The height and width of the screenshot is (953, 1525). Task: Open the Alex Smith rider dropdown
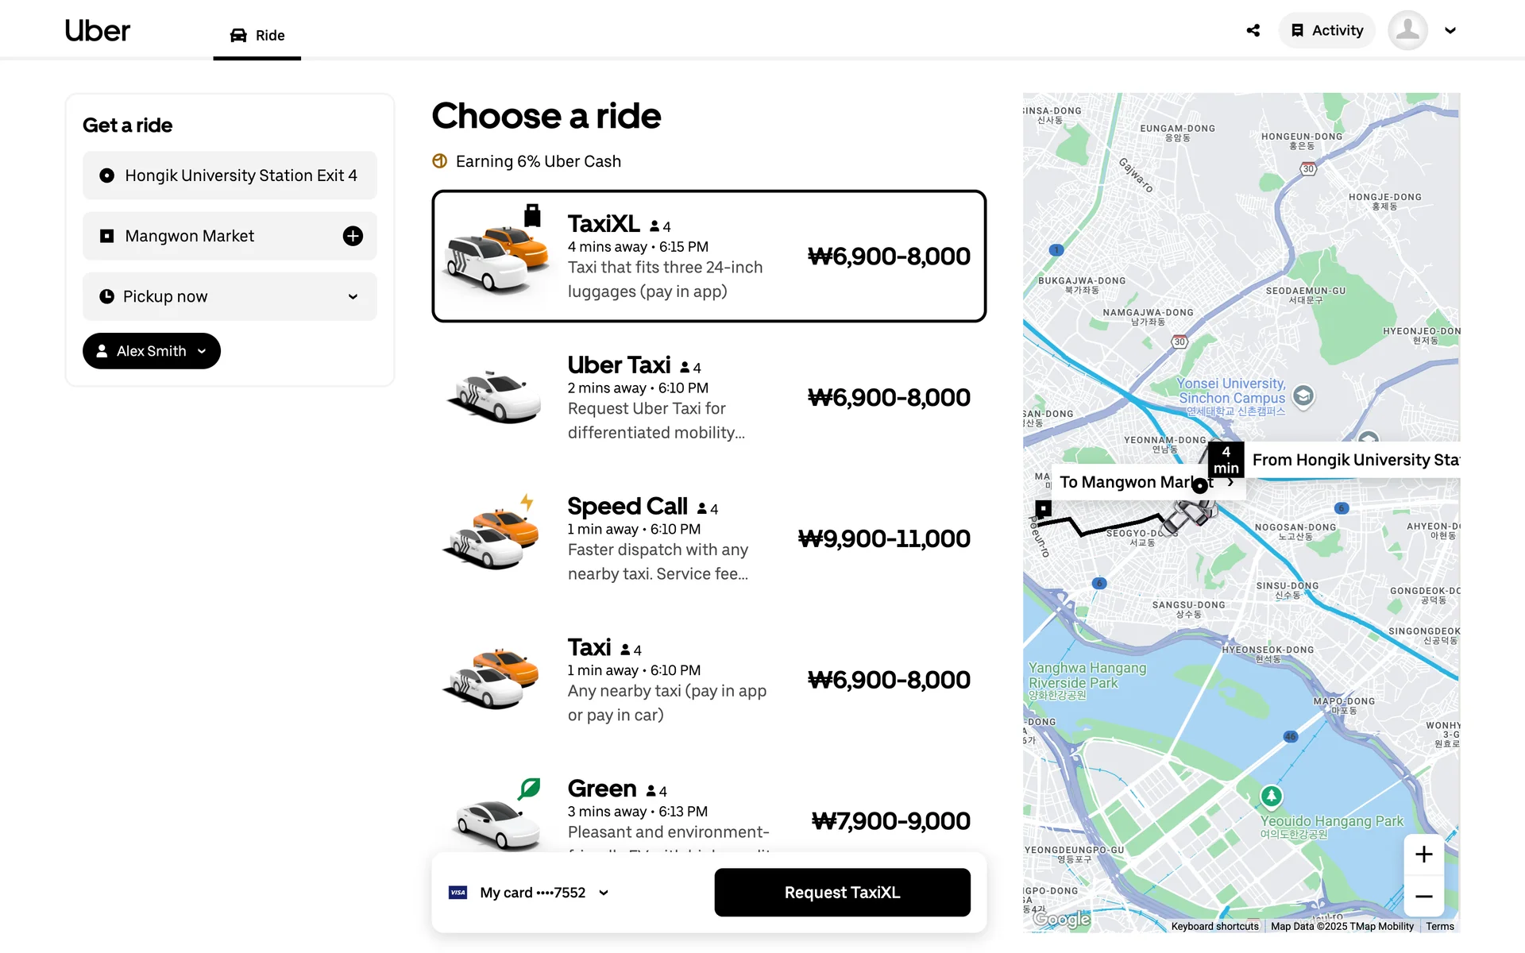point(152,351)
